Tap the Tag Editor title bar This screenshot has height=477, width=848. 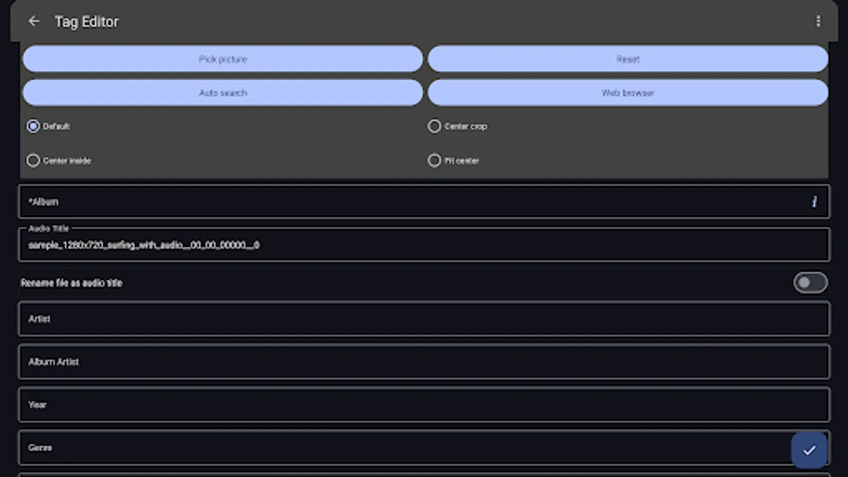(x=86, y=21)
